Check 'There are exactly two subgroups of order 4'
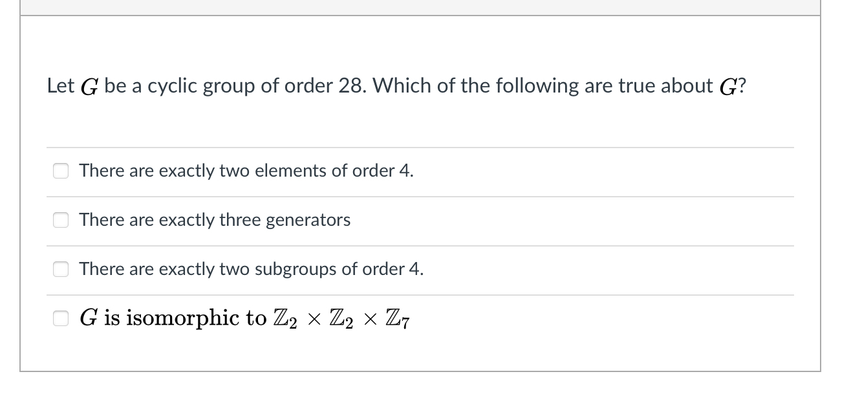 (60, 269)
